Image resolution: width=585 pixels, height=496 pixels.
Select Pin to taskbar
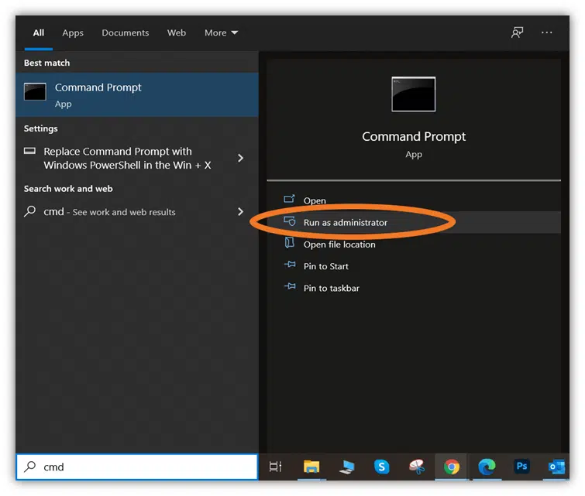coord(332,288)
